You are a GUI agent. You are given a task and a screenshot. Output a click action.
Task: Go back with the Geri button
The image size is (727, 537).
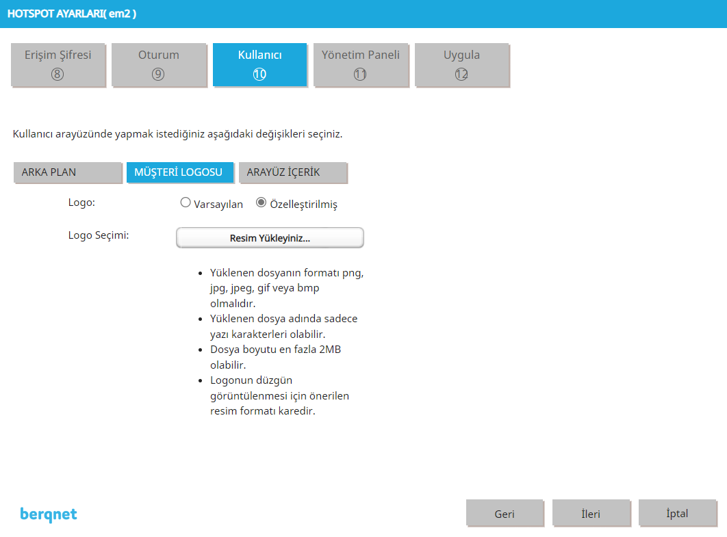505,513
